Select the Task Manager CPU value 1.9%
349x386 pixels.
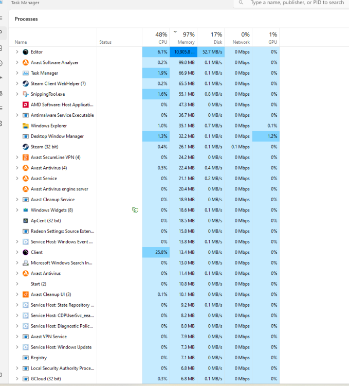(x=156, y=73)
